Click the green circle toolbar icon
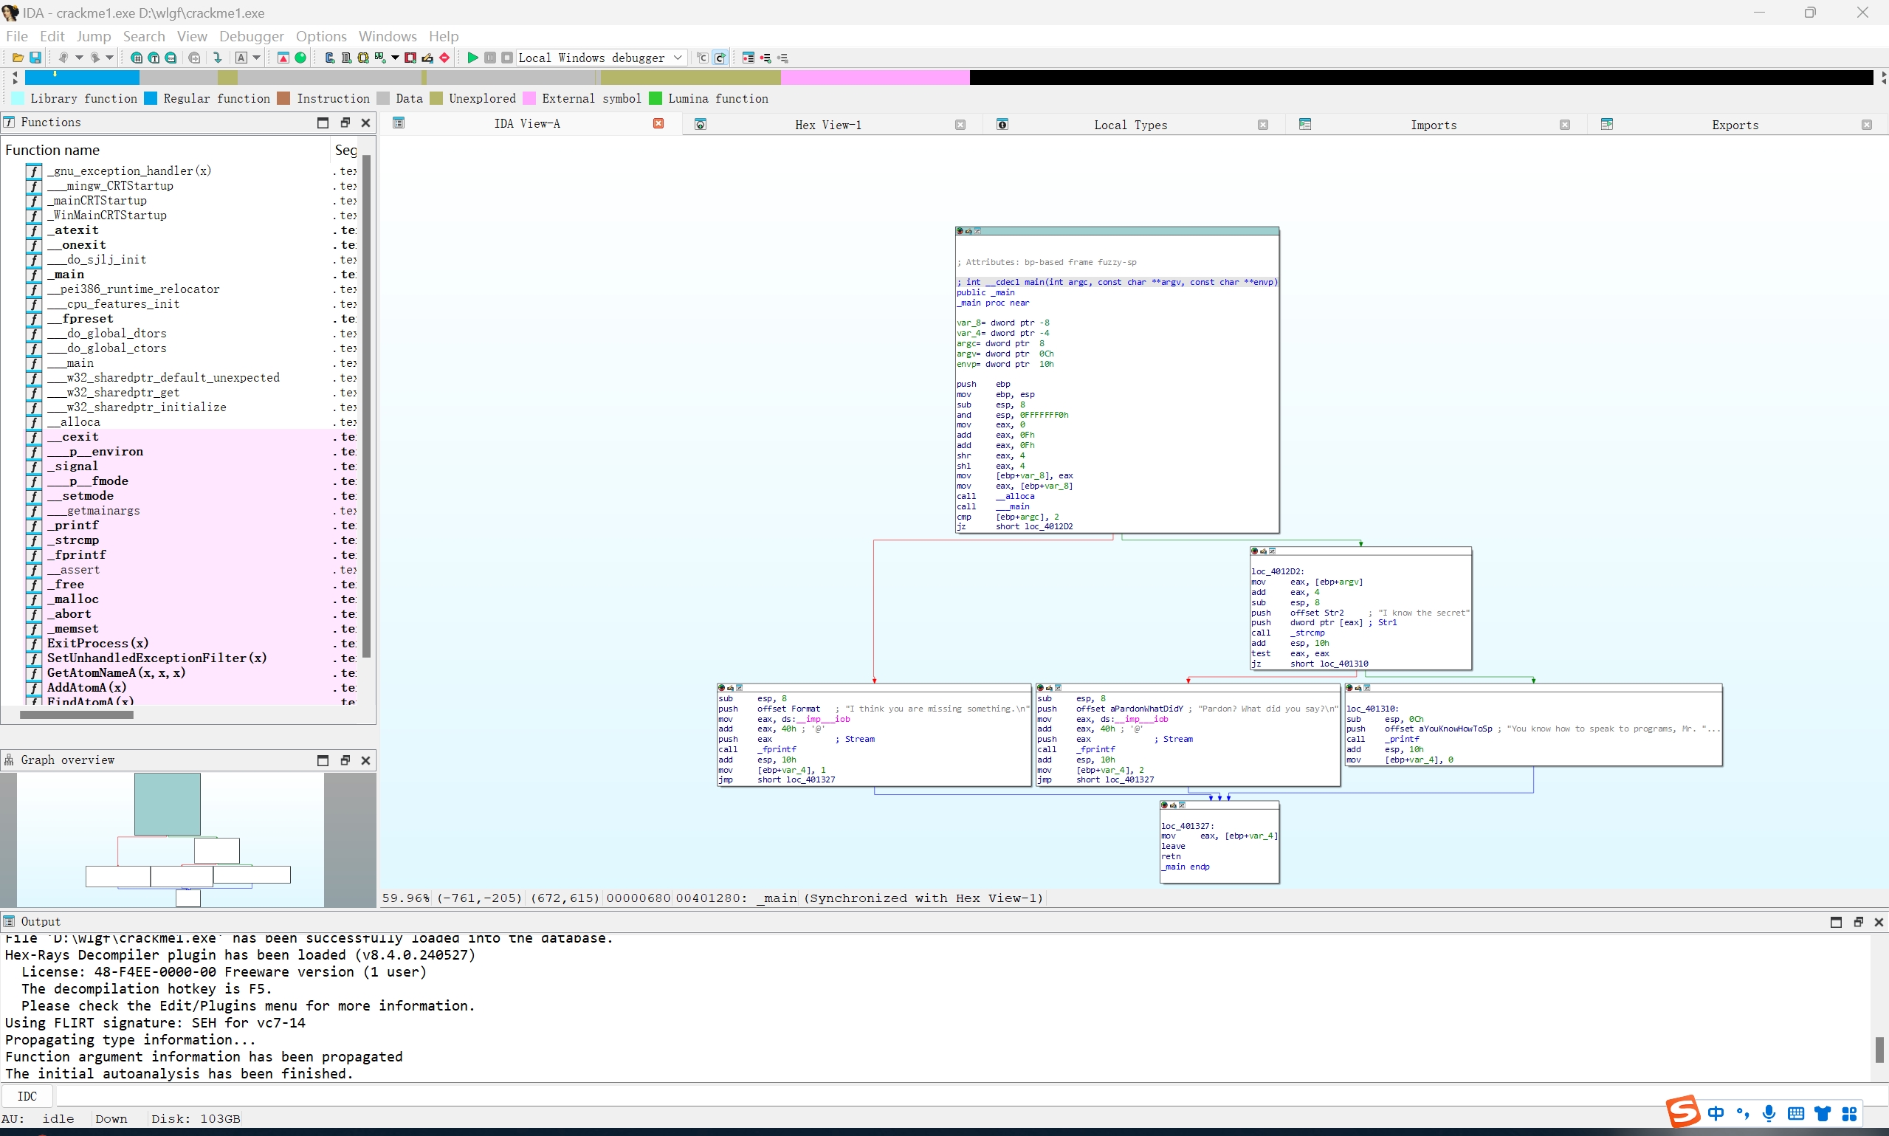 (x=300, y=58)
